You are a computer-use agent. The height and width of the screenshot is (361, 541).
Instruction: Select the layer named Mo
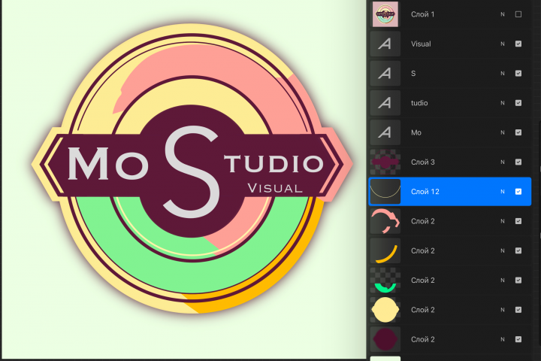[416, 132]
